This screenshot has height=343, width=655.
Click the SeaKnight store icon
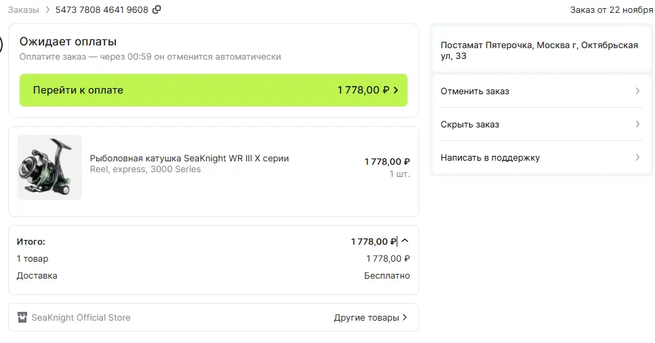pos(22,317)
